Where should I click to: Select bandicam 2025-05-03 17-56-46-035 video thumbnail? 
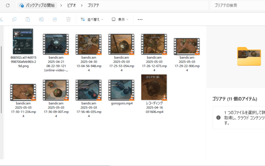pyautogui.click(x=89, y=90)
